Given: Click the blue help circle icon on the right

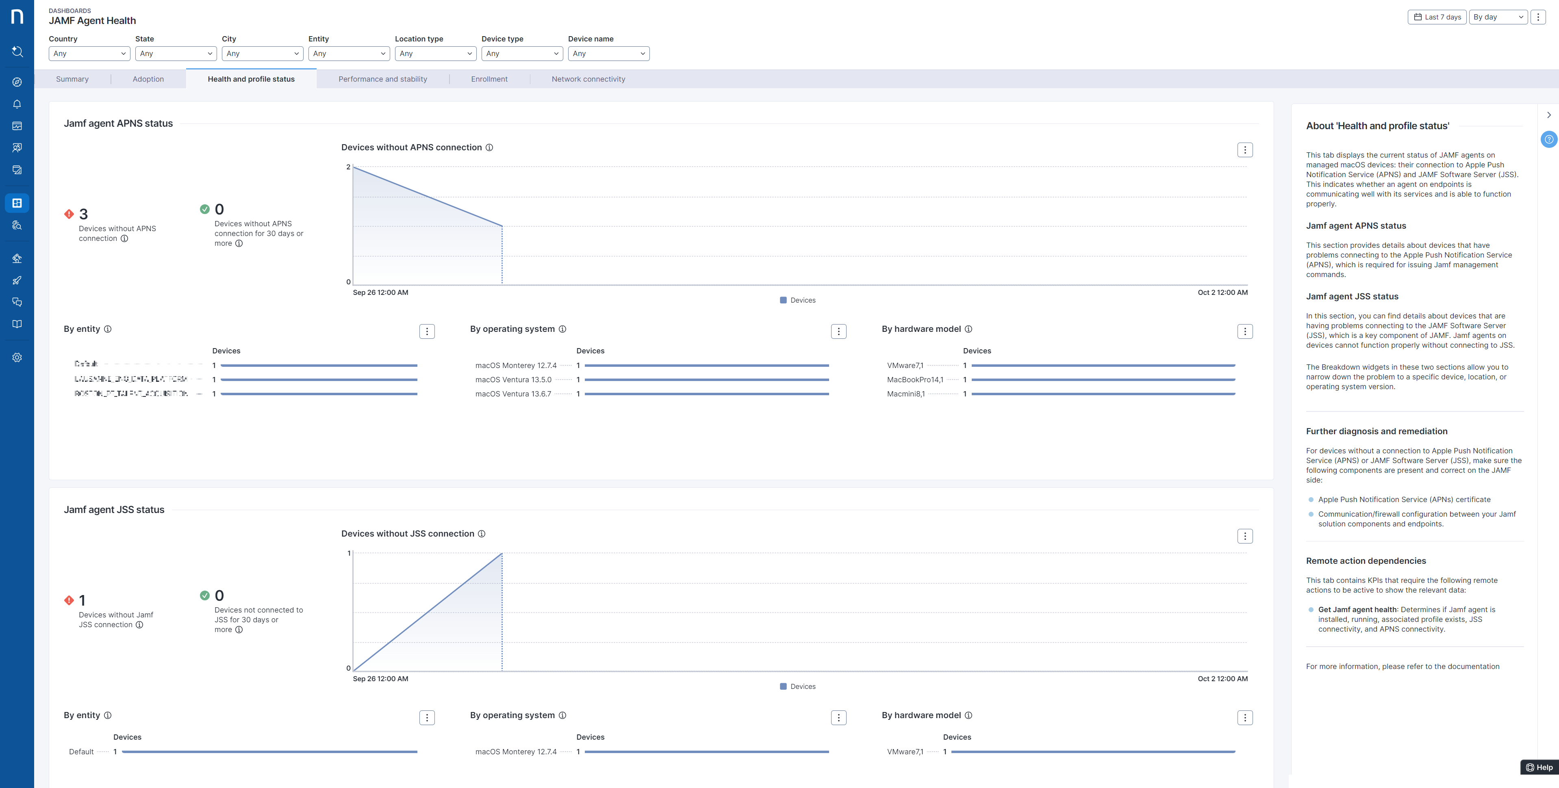Looking at the screenshot, I should (x=1549, y=140).
